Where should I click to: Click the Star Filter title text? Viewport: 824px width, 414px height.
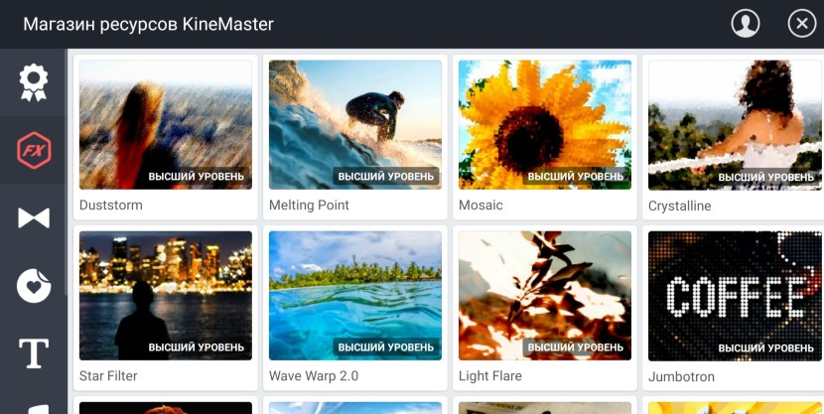108,376
